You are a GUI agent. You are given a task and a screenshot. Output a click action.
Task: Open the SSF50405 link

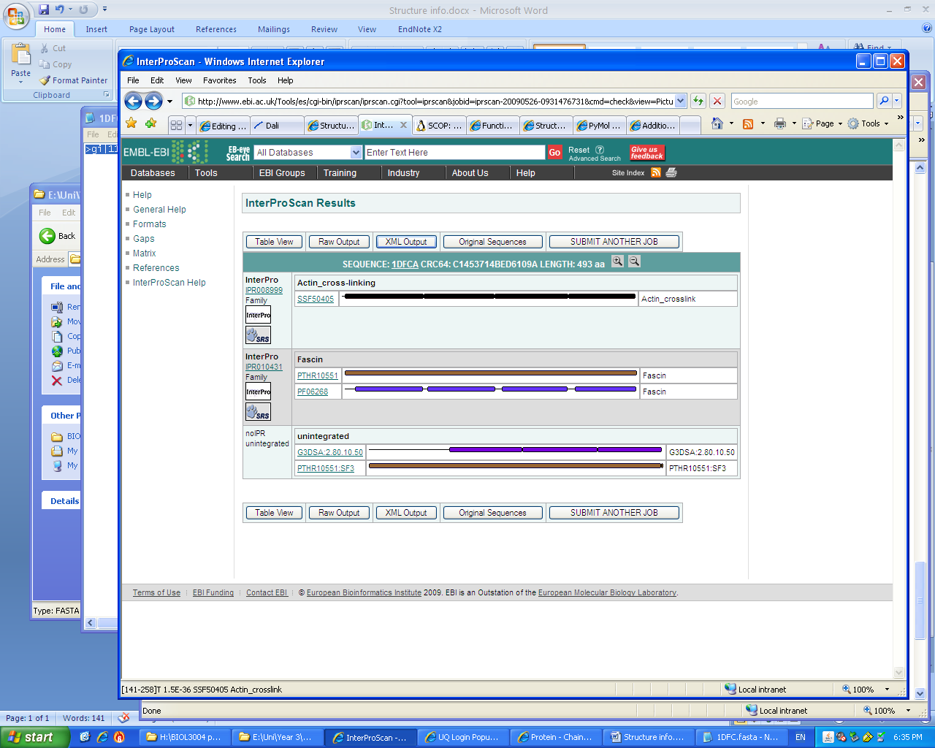pos(316,299)
